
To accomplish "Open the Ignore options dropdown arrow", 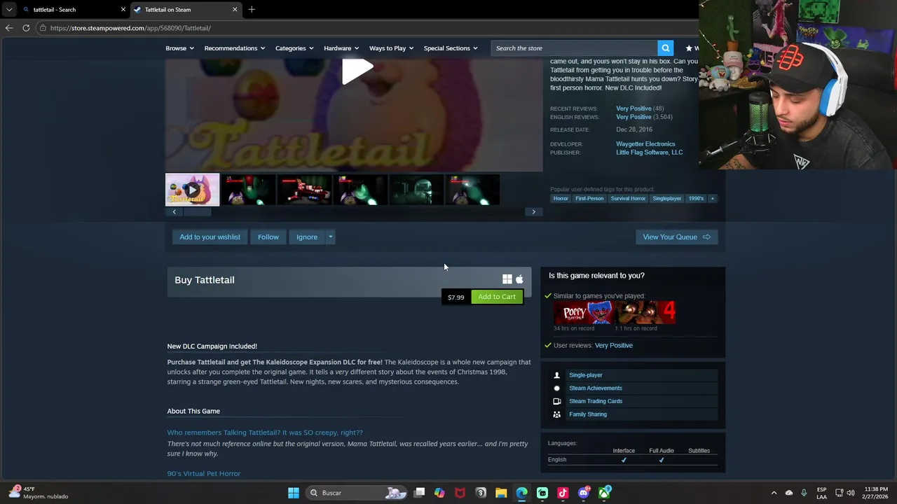I will [x=330, y=237].
